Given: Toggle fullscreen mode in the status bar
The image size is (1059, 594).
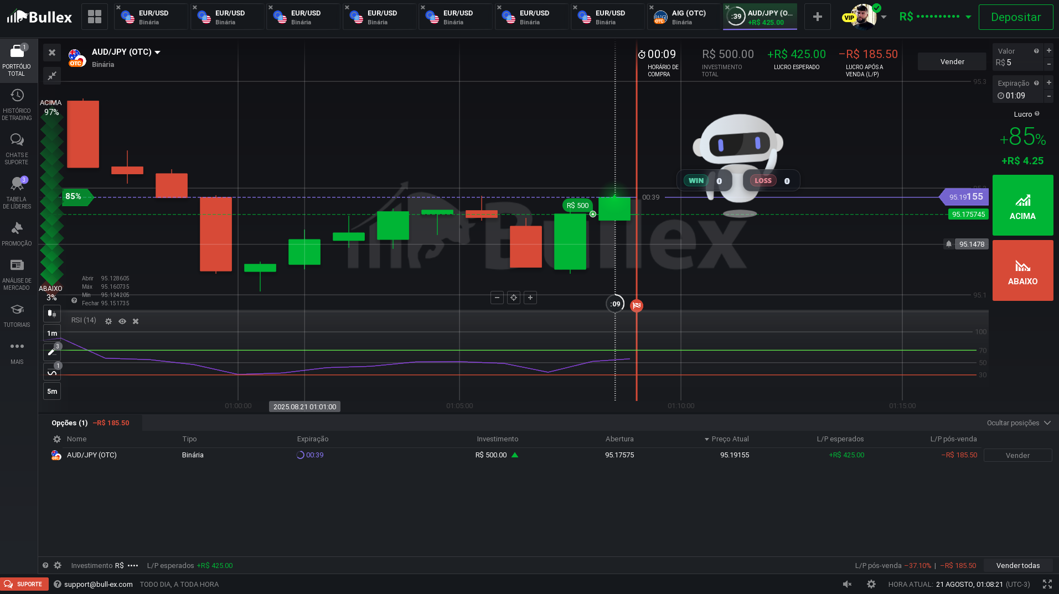Looking at the screenshot, I should [x=1047, y=584].
